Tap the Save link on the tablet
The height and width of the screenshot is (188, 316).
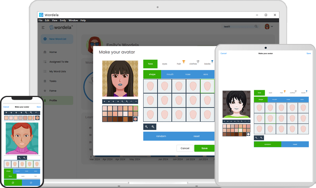[x=308, y=53]
